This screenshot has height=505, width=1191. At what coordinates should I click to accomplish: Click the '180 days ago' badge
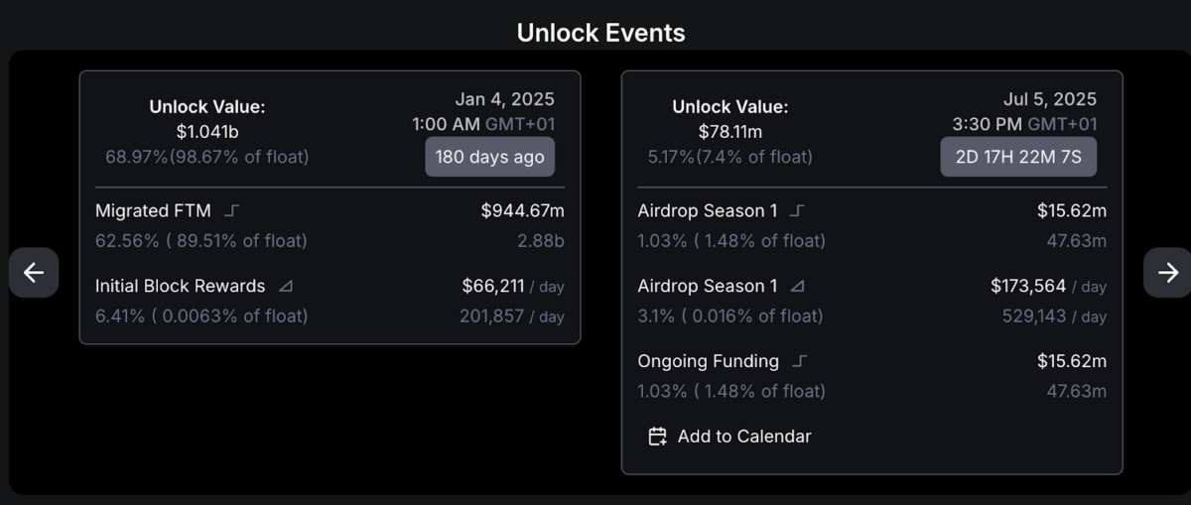point(490,158)
